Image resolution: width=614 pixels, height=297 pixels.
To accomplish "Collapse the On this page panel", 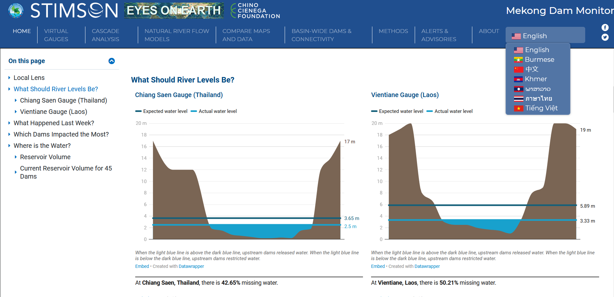I will 112,61.
